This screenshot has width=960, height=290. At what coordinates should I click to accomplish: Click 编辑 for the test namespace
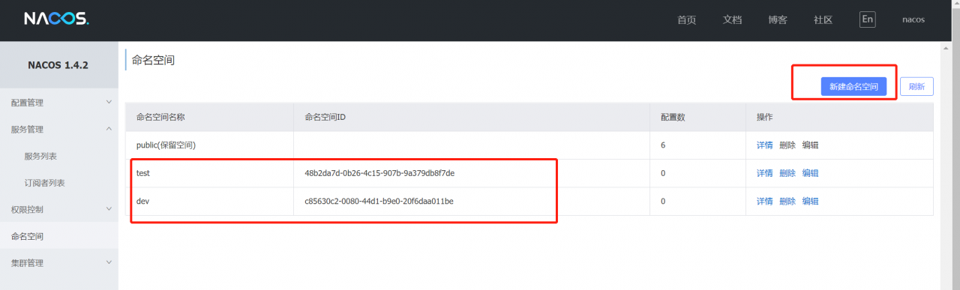coord(810,173)
